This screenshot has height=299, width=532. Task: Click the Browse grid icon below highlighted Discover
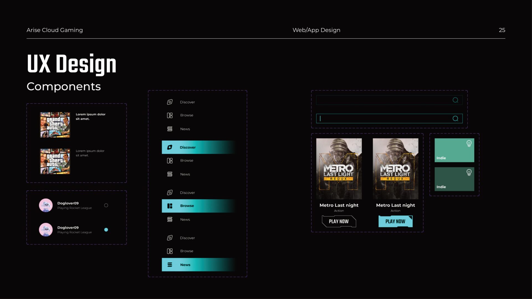coord(170,161)
